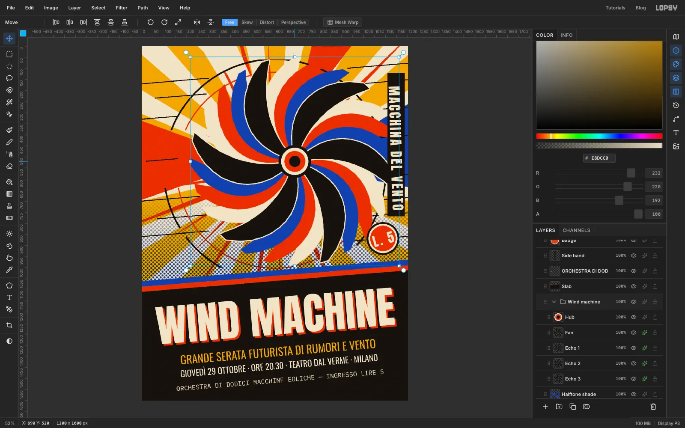The width and height of the screenshot is (685, 428).
Task: Add a new layer with plus icon
Action: 545,407
